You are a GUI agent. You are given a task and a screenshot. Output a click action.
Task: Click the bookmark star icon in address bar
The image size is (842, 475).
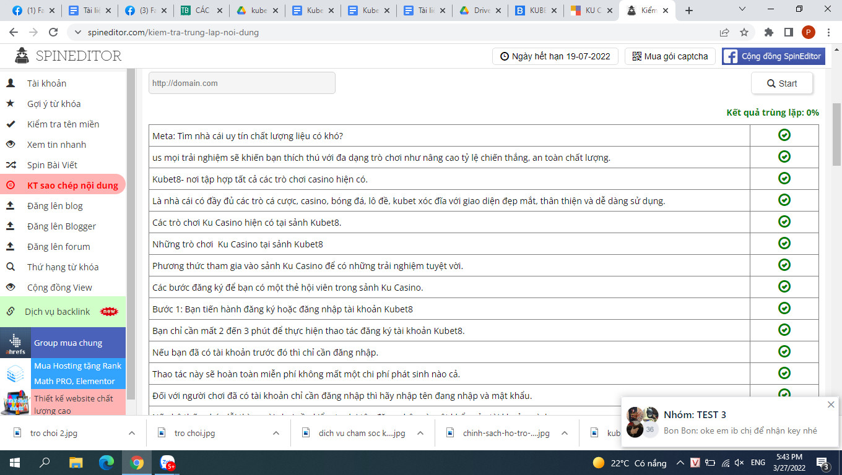[x=744, y=32]
